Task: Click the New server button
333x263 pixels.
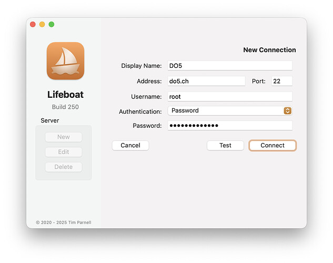Action: coord(64,137)
